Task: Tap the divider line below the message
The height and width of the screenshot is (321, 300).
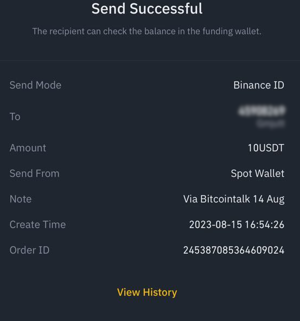Action: 150,60
